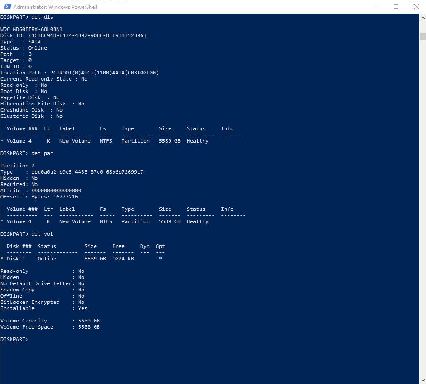Viewport: 426px width, 384px height.
Task: Click the scrollbar up arrow
Action: (x=422, y=18)
